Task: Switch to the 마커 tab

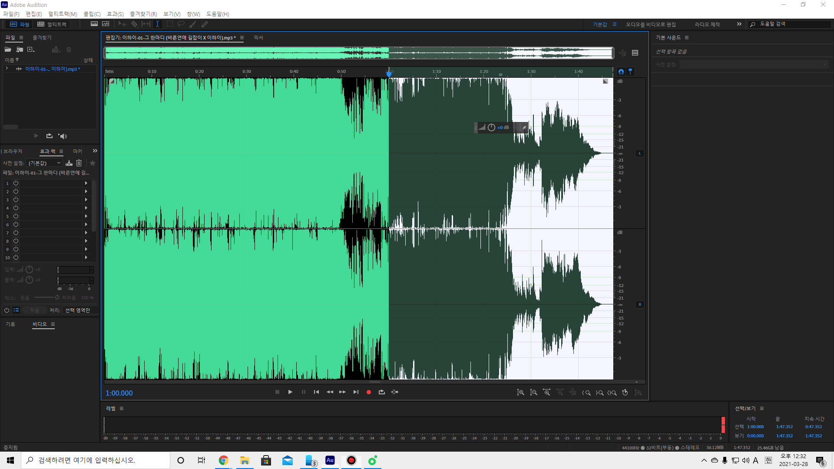Action: tap(77, 151)
